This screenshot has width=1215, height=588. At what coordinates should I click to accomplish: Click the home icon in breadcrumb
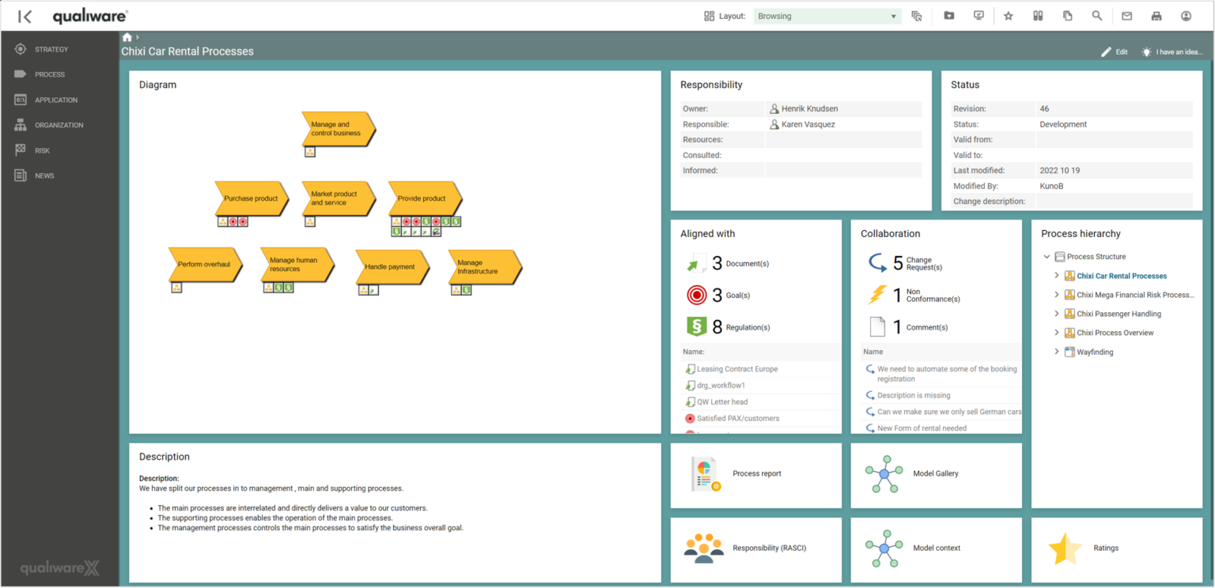(x=127, y=37)
